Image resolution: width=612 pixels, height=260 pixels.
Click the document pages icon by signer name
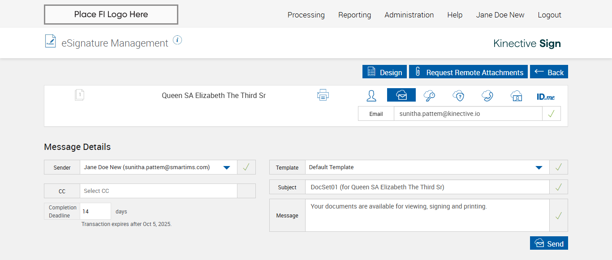pos(79,95)
